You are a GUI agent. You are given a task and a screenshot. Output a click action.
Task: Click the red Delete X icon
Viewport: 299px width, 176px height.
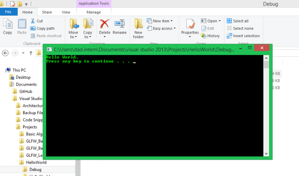point(104,24)
